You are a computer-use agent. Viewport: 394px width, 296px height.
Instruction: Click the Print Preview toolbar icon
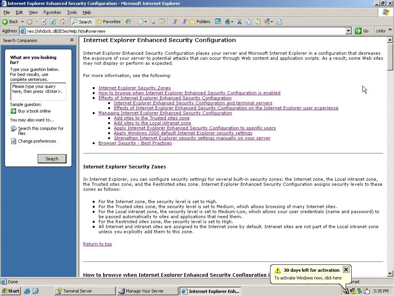[x=279, y=22]
